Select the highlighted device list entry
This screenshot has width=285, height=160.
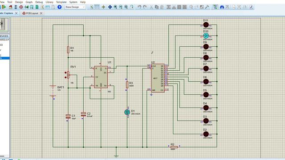point(5,58)
